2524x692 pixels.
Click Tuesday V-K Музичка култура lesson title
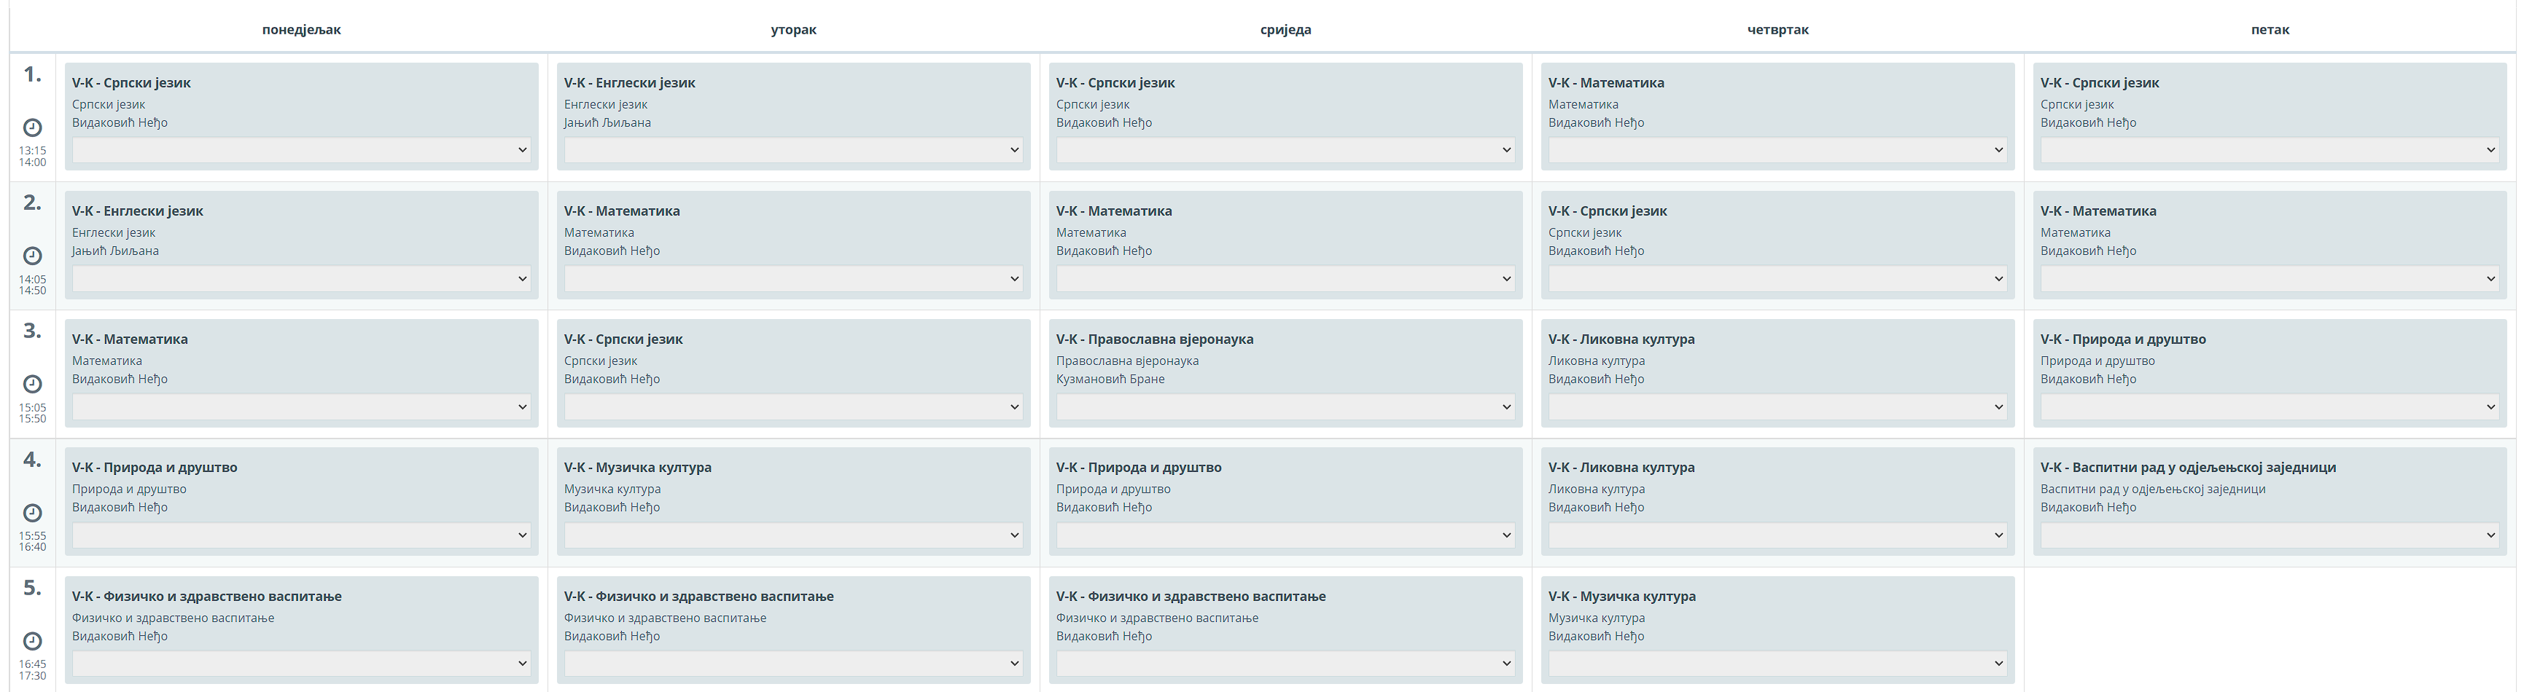pyautogui.click(x=638, y=468)
